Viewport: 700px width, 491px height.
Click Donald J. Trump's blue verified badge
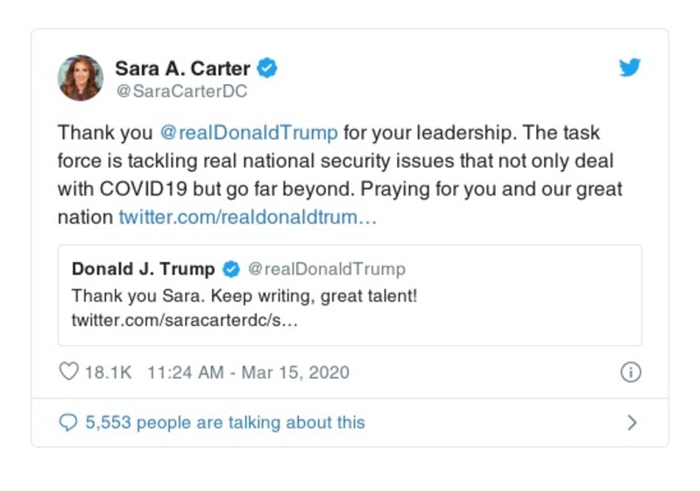point(232,268)
